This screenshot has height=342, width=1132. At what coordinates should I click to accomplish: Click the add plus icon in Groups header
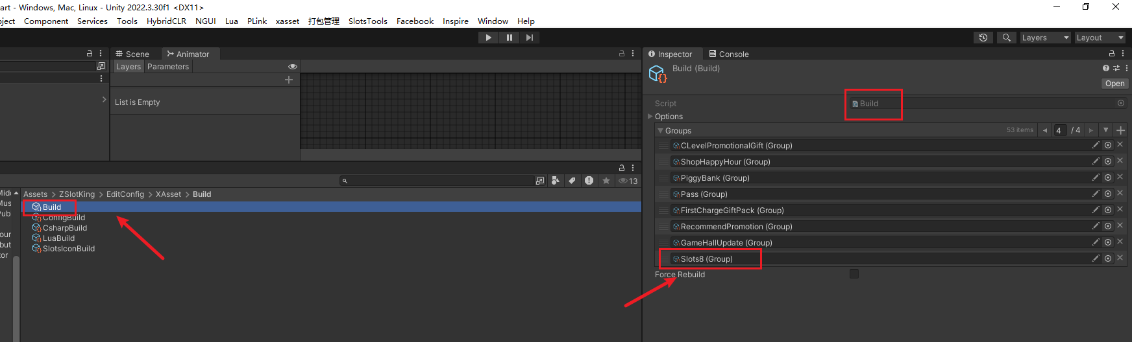[1120, 130]
